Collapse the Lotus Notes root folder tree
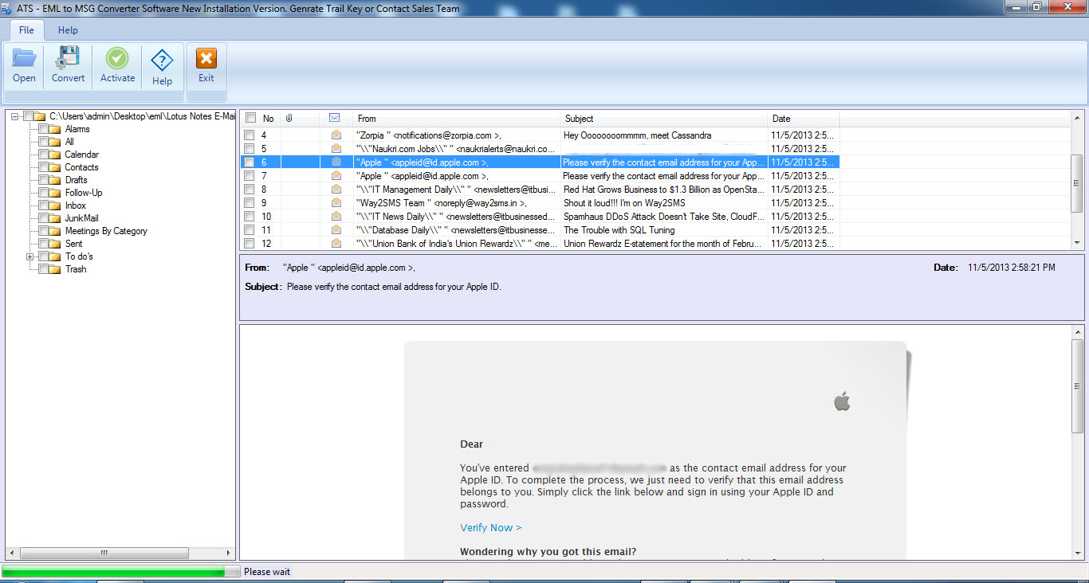This screenshot has height=583, width=1089. coord(13,115)
